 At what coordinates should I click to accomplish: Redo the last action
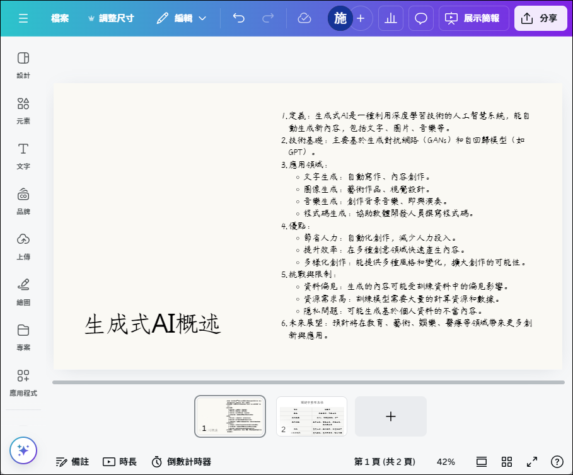click(269, 18)
